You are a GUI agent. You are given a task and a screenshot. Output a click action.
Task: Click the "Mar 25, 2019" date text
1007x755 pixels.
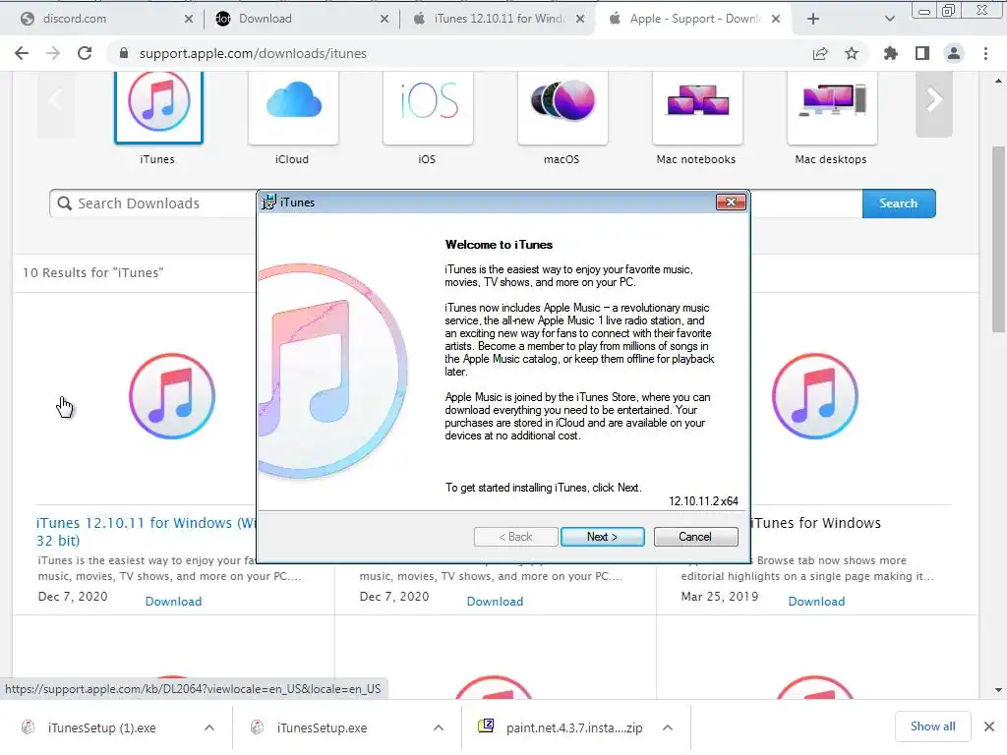(719, 597)
